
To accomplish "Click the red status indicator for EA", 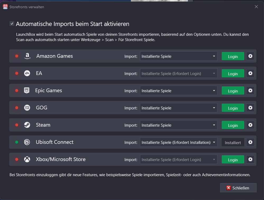I will [x=17, y=73].
